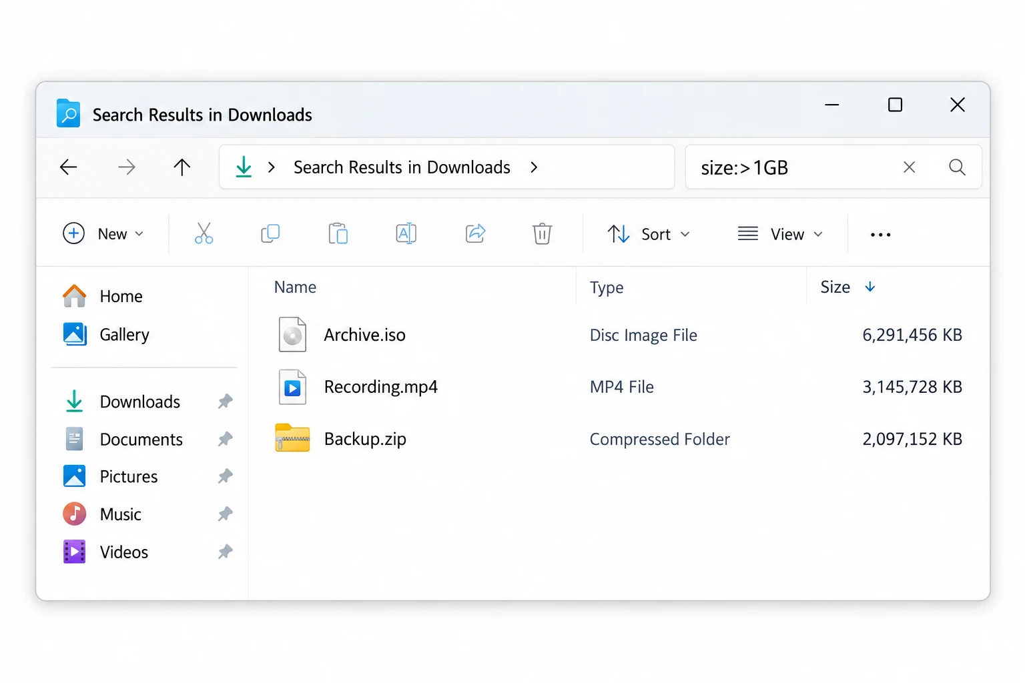Screen dimensions: 1025x683
Task: Click the Disc Image File type cell
Action: [x=643, y=335]
